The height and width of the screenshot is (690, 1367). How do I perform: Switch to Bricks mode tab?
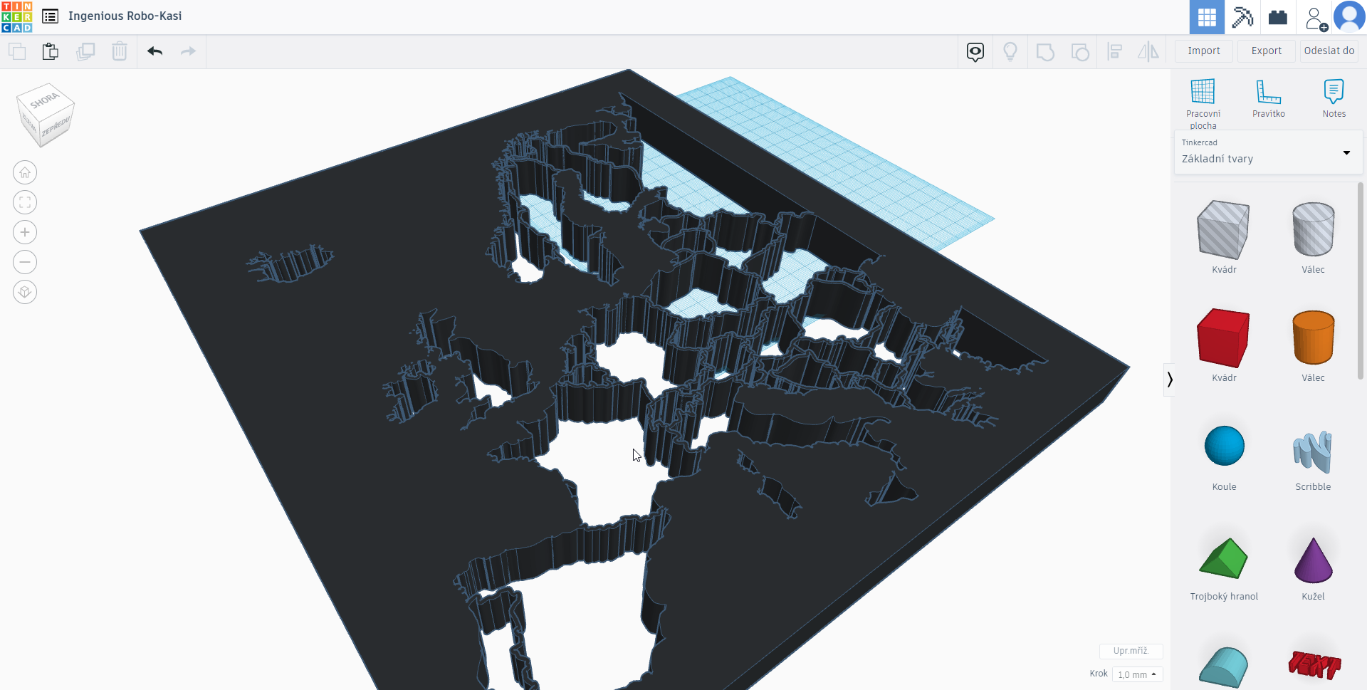click(x=1278, y=17)
